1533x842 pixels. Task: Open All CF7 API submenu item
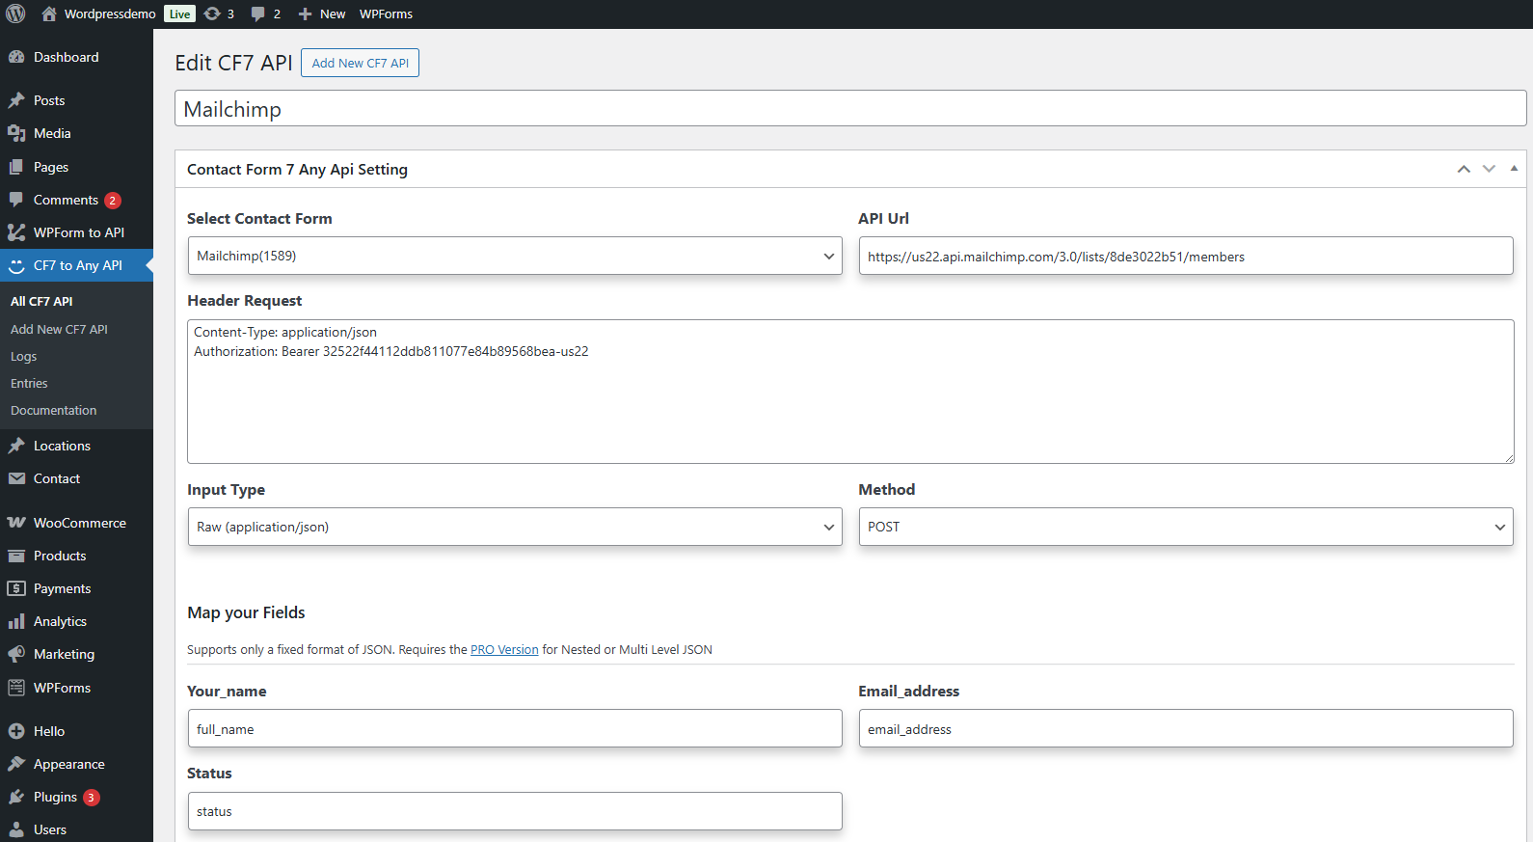click(x=41, y=302)
